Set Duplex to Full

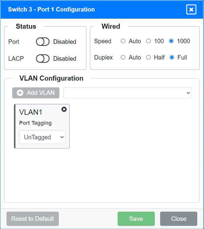click(x=172, y=58)
